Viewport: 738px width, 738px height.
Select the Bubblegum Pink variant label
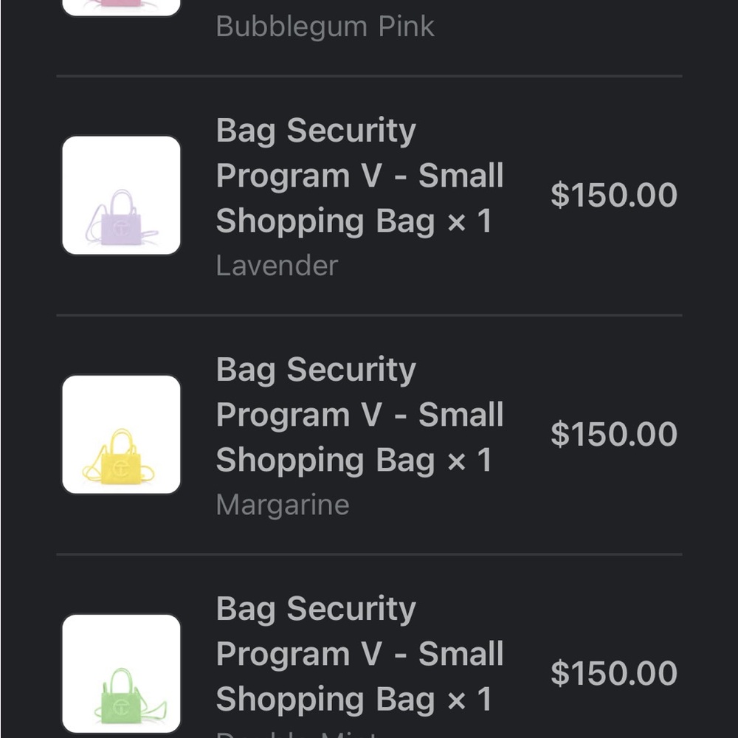tap(325, 27)
